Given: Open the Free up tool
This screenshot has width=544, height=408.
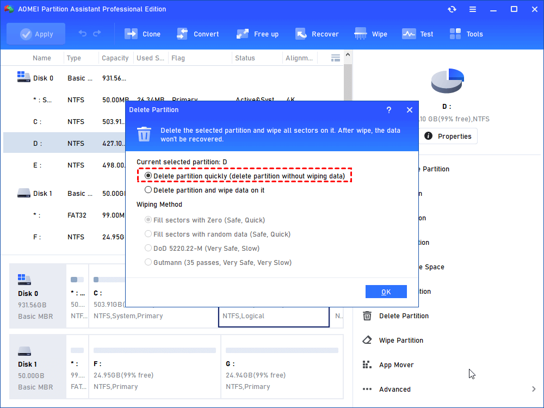Looking at the screenshot, I should pos(257,34).
